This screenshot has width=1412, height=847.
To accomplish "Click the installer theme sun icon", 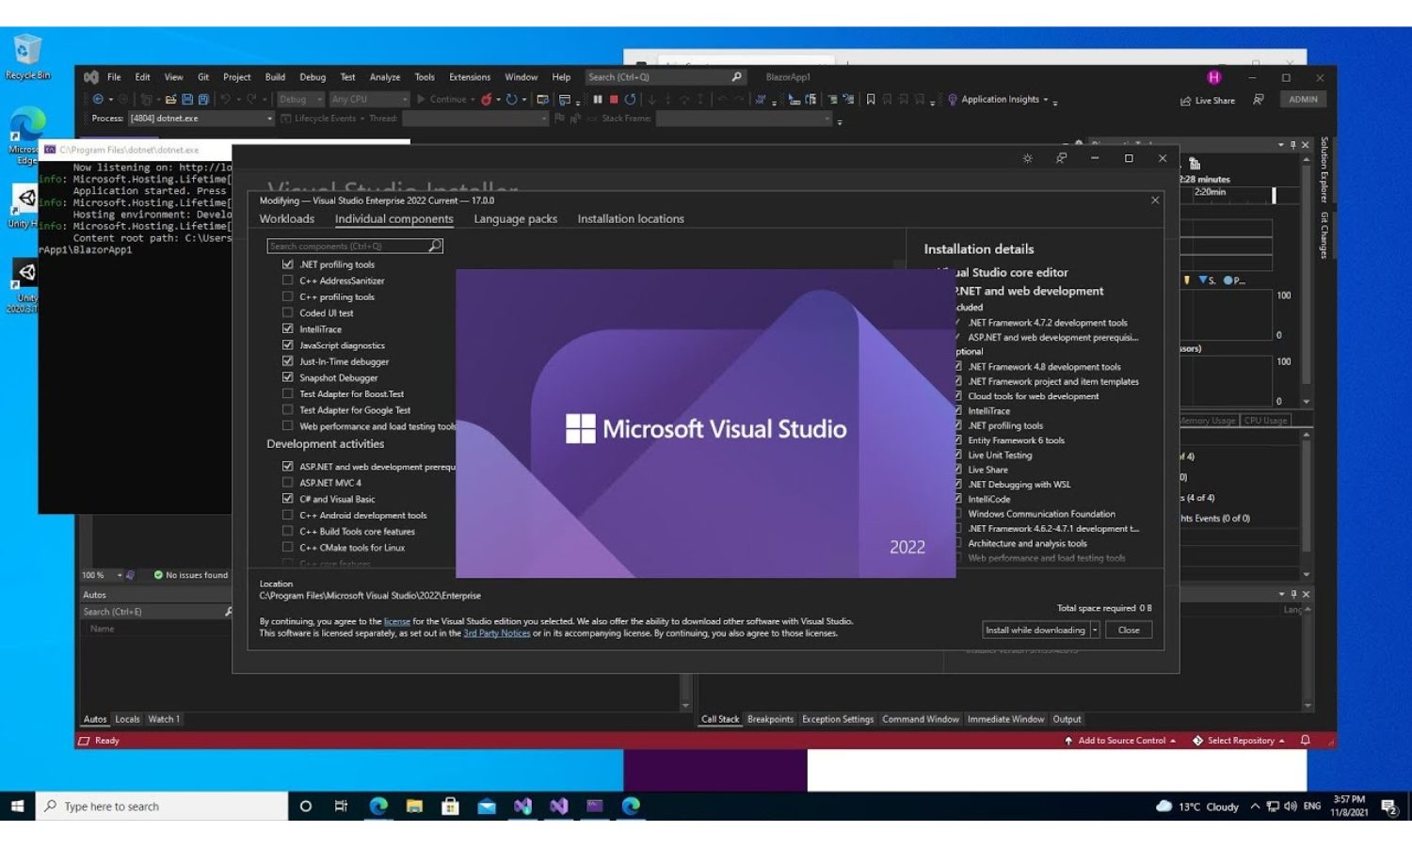I will coord(1027,158).
